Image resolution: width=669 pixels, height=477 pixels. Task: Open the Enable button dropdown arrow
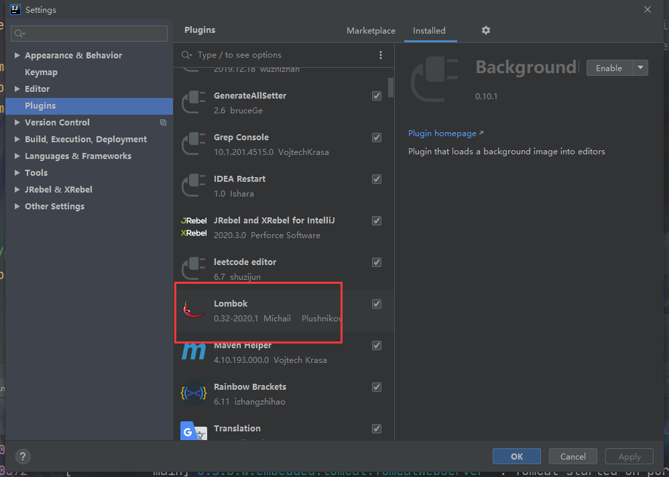point(641,68)
